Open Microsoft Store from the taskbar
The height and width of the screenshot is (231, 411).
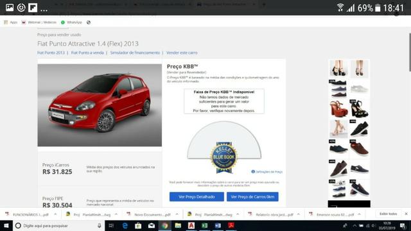tap(138, 225)
